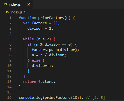Click the JS icon in the breadcrumb
The width and height of the screenshot is (124, 101).
click(x=7, y=12)
